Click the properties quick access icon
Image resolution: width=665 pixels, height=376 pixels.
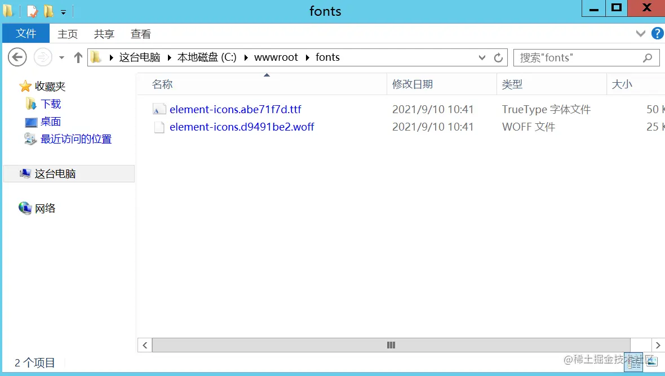coord(32,11)
